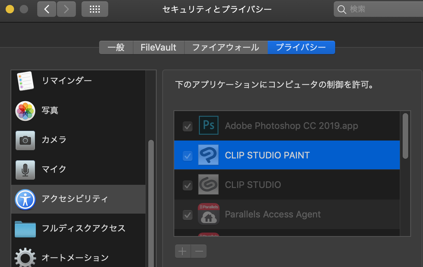Click the Adobe Photoshop CC 2019 app icon

point(209,126)
